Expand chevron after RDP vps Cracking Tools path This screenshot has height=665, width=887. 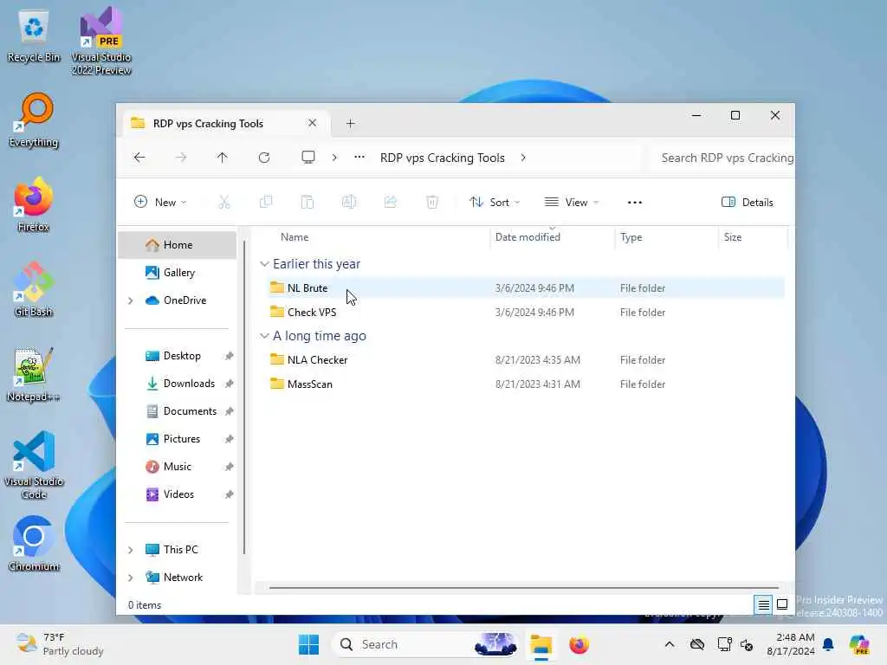523,158
